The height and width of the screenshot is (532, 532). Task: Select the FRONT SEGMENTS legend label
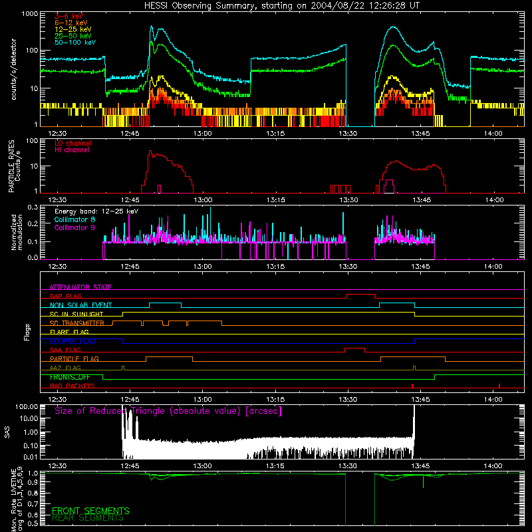point(90,511)
